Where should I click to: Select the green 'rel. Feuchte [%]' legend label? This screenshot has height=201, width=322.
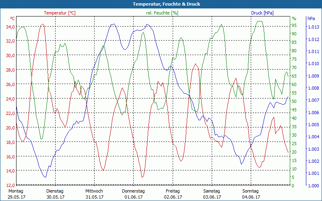(162, 13)
